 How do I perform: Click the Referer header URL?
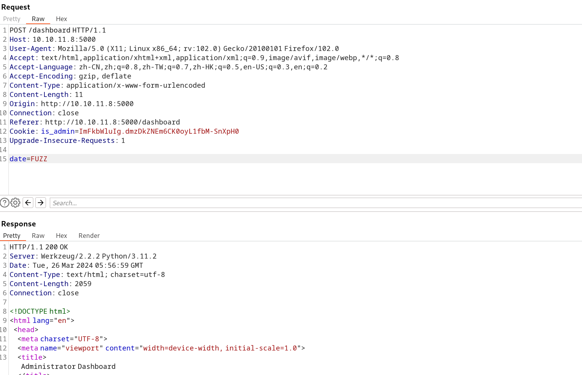(112, 122)
